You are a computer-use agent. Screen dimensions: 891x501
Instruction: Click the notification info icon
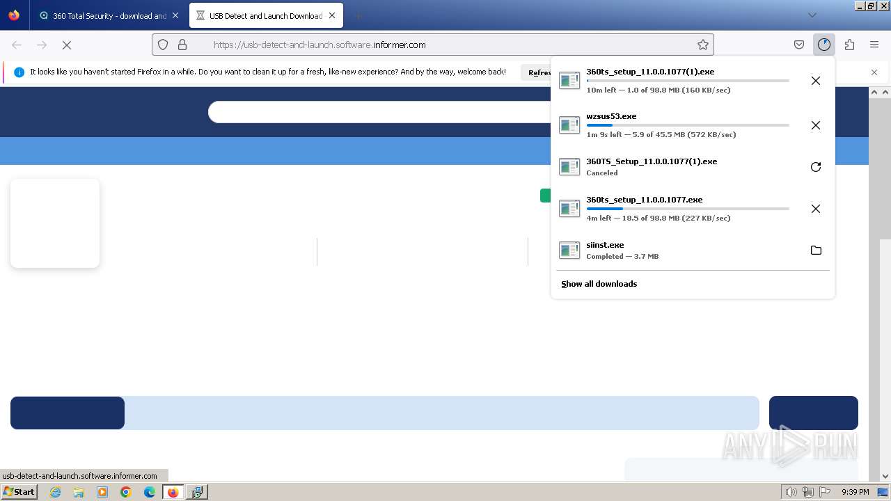pyautogui.click(x=19, y=72)
